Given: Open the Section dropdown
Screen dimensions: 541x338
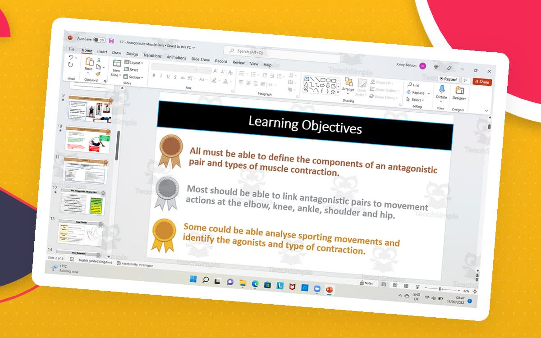Looking at the screenshot, I should [133, 77].
